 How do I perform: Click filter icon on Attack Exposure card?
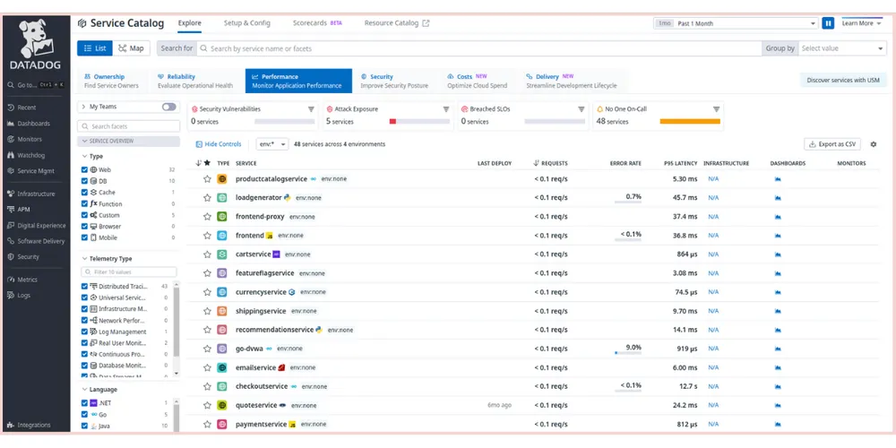[x=446, y=109]
